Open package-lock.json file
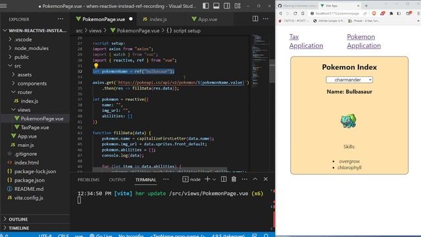Screen dimensions: 421x237 coord(35,171)
